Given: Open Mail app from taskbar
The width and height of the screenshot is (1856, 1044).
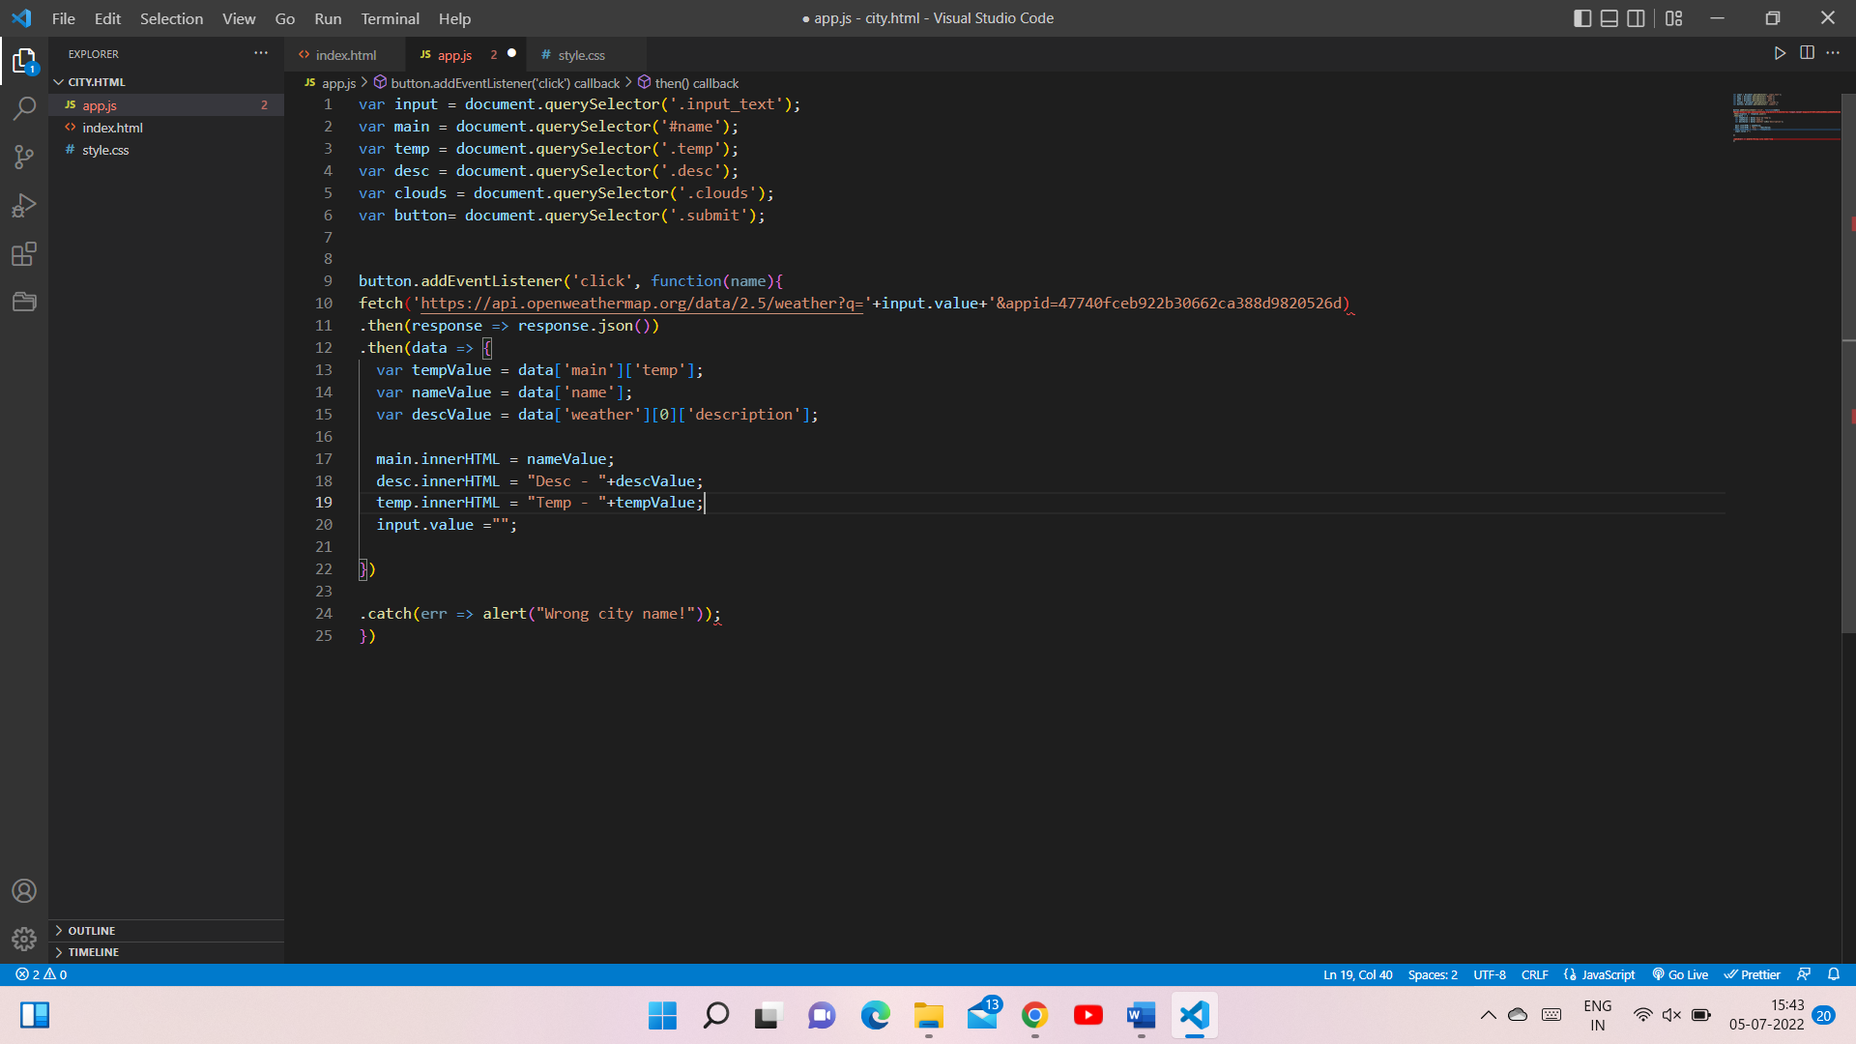Looking at the screenshot, I should pyautogui.click(x=982, y=1015).
